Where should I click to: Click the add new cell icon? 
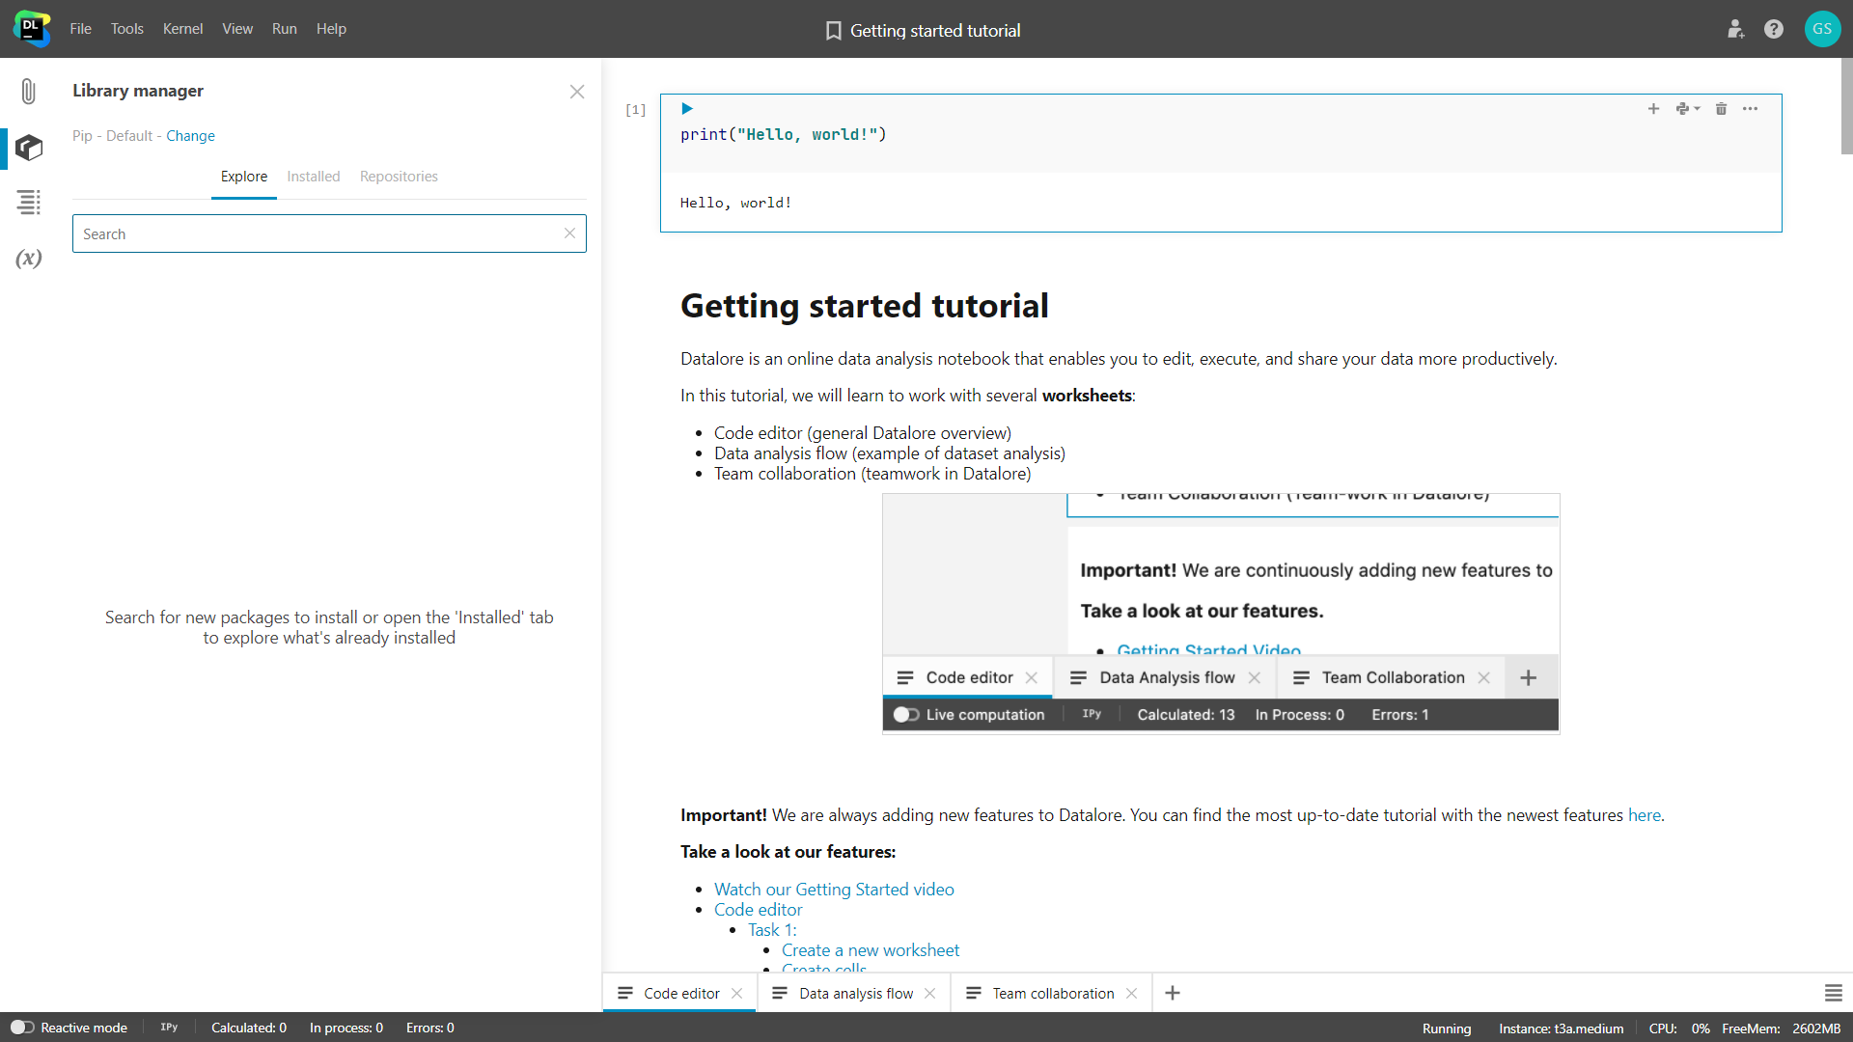tap(1652, 109)
